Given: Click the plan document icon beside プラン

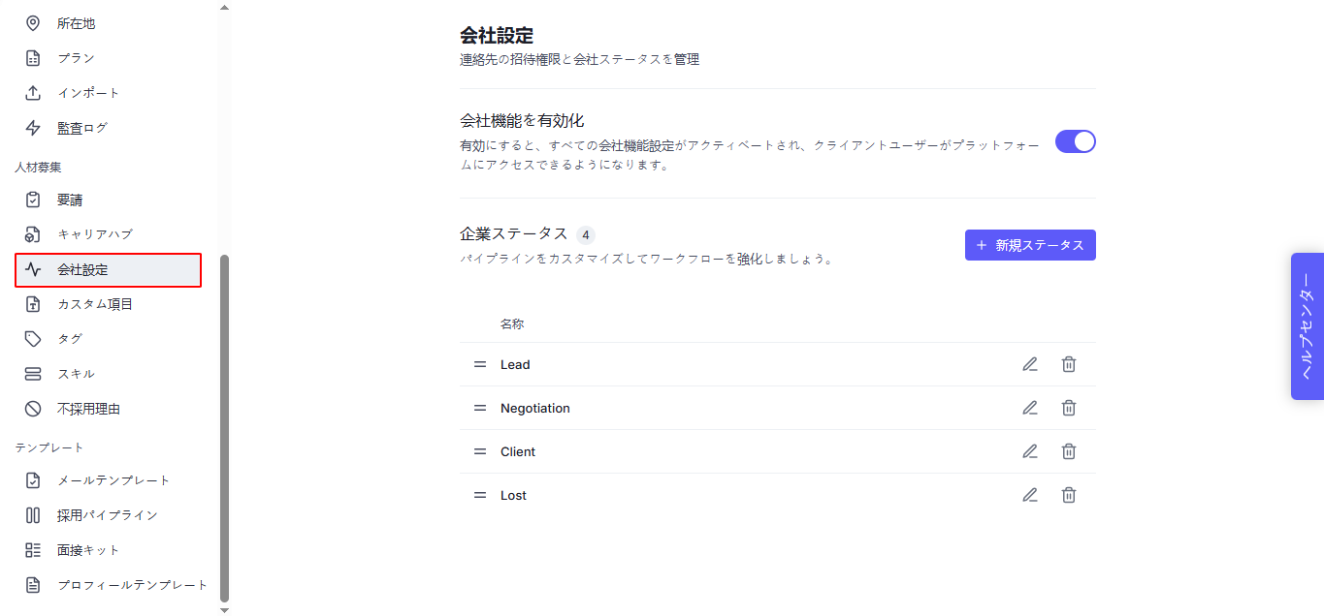Looking at the screenshot, I should [x=33, y=58].
